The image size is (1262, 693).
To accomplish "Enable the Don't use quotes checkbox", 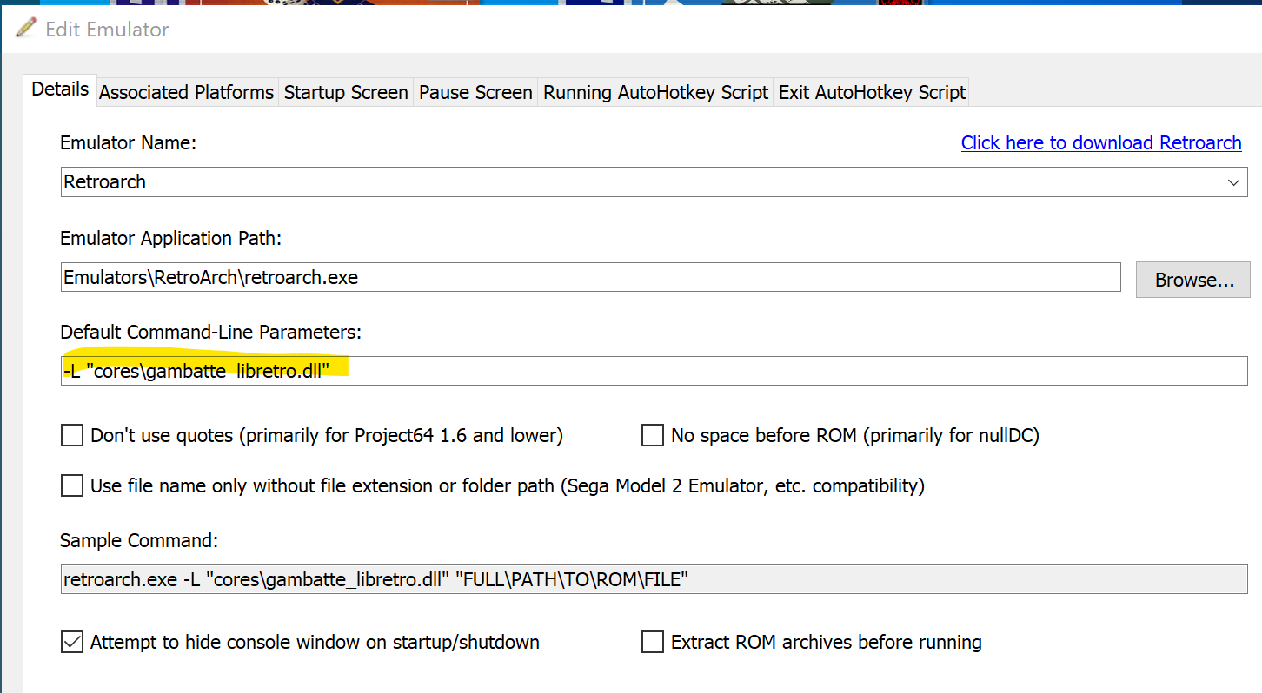I will click(x=72, y=435).
